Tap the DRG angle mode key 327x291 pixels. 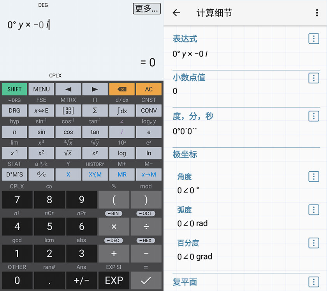click(14, 110)
